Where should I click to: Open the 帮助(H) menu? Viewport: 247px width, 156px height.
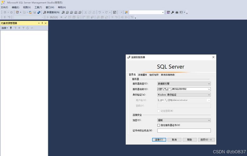(62, 7)
